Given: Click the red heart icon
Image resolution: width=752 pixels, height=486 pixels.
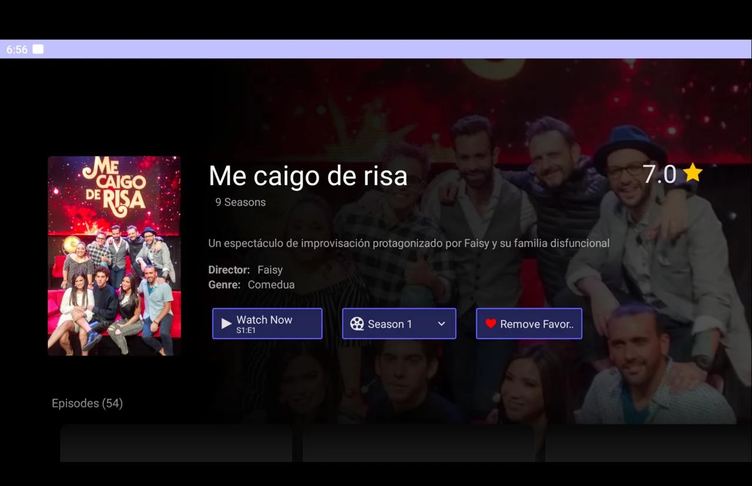Looking at the screenshot, I should 491,324.
